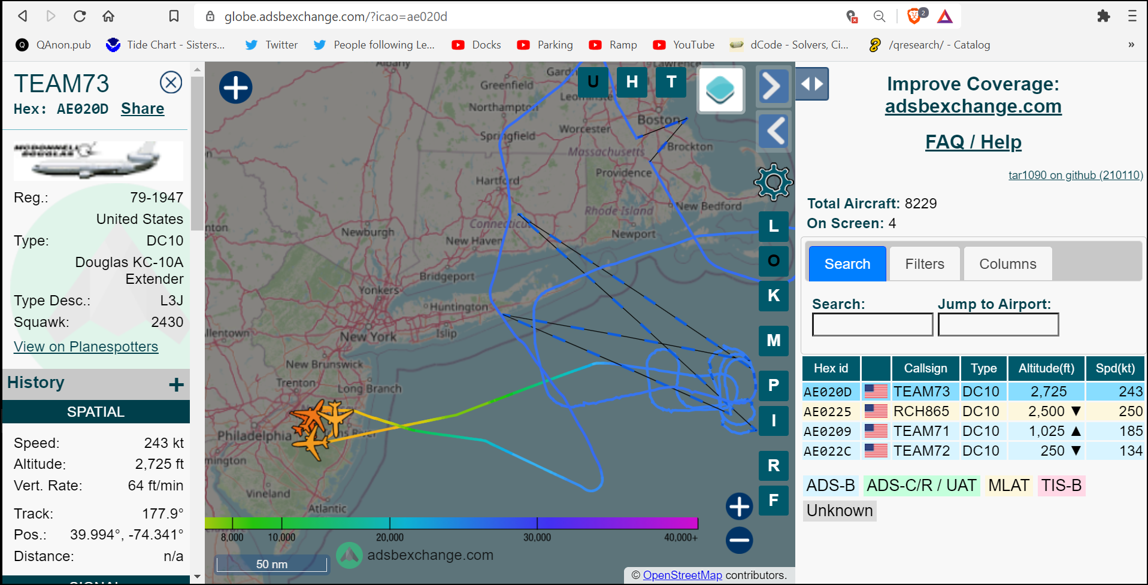Toggle the U map button
Image resolution: width=1148 pixels, height=585 pixels.
pos(593,82)
